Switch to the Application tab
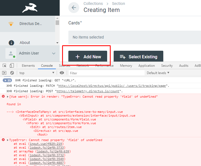This screenshot has height=166, width=201. (146, 66)
